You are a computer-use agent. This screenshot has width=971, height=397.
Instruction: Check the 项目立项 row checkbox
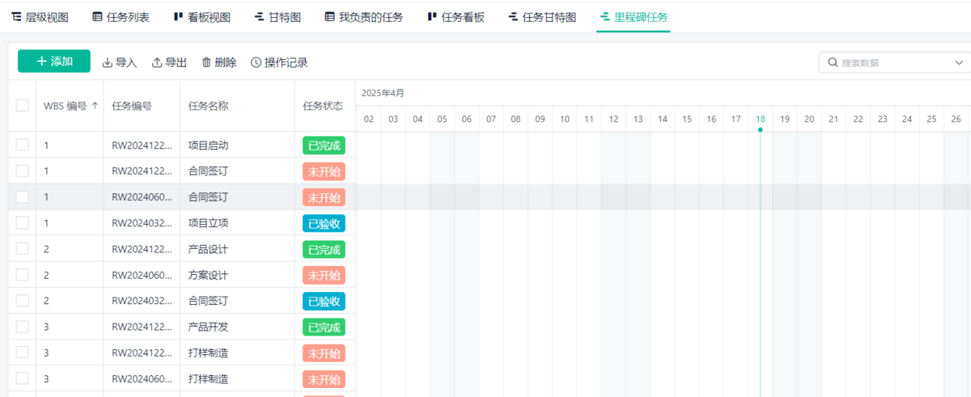tap(22, 222)
